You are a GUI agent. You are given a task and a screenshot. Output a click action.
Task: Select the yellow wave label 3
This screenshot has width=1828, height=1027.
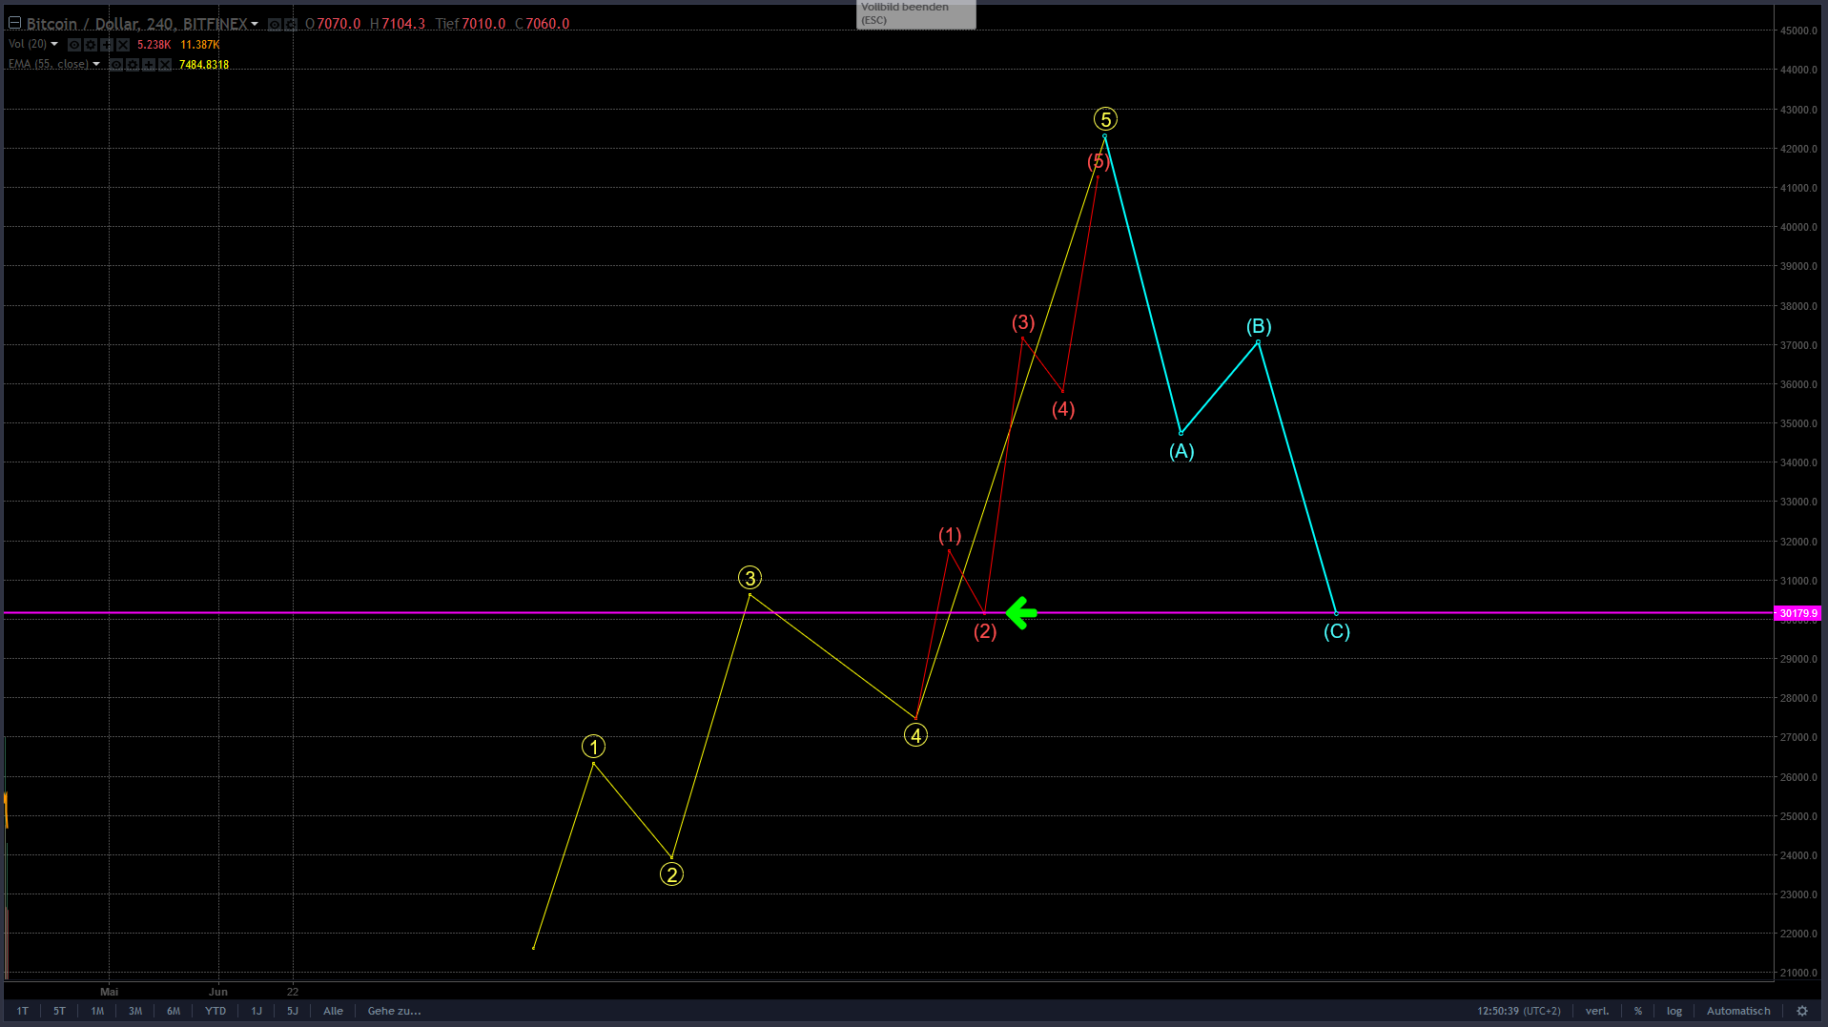click(x=750, y=578)
